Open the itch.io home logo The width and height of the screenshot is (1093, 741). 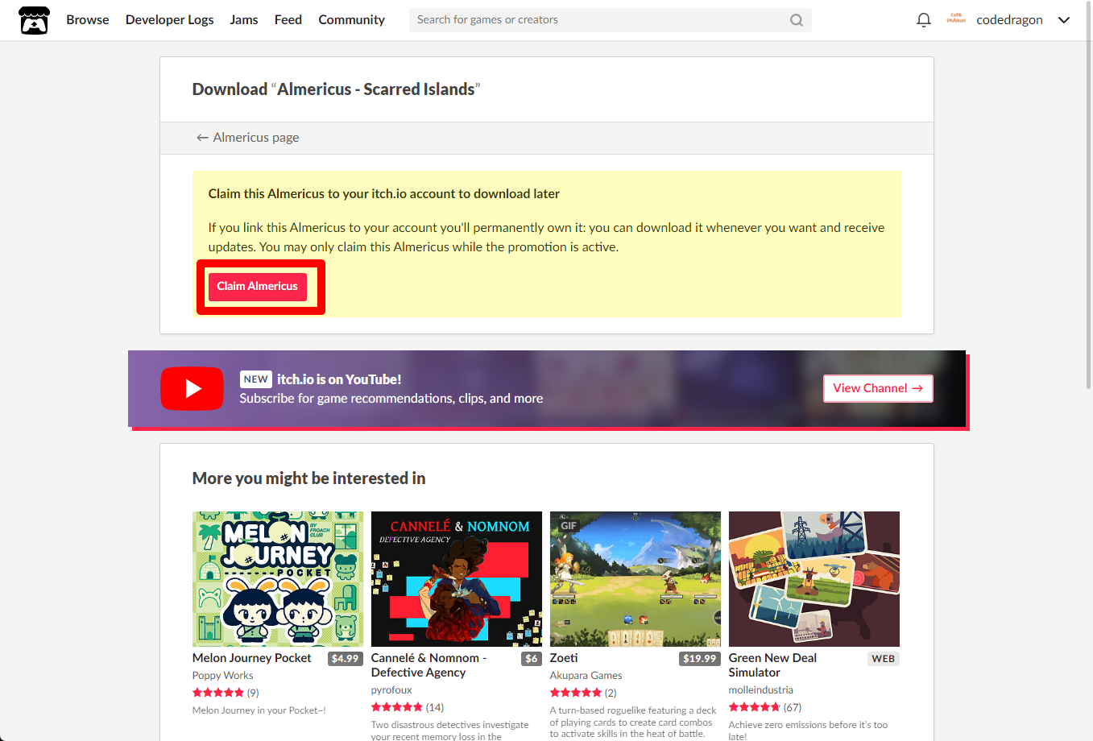(x=34, y=20)
